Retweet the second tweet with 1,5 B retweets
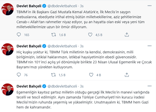 pos(53,75)
